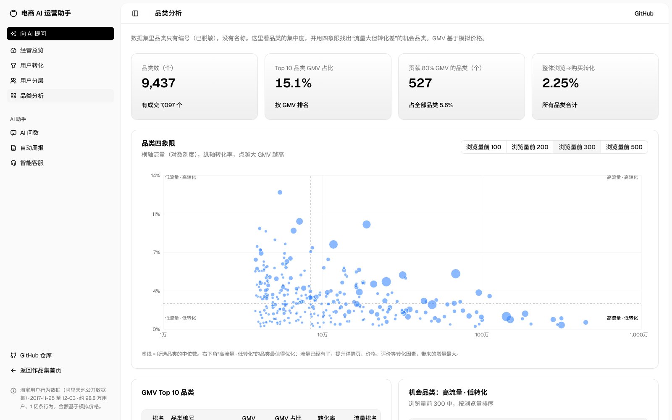Click the app logo circle icon
The width and height of the screenshot is (672, 420).
[x=13, y=13]
